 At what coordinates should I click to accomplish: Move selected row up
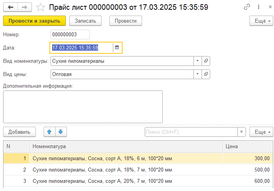tap(49, 132)
